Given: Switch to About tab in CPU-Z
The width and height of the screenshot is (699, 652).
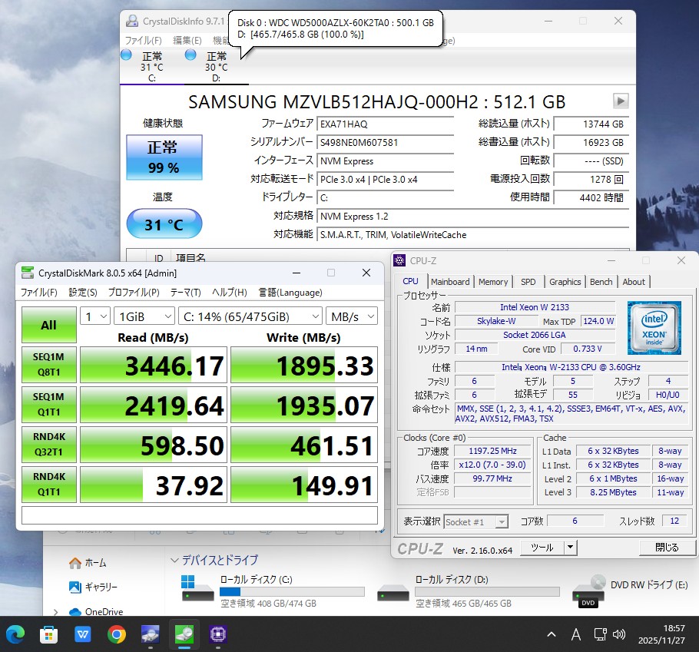Looking at the screenshot, I should pos(634,282).
